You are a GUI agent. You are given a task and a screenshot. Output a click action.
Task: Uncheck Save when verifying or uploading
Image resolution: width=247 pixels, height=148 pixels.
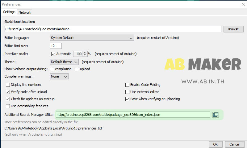tap(127, 99)
